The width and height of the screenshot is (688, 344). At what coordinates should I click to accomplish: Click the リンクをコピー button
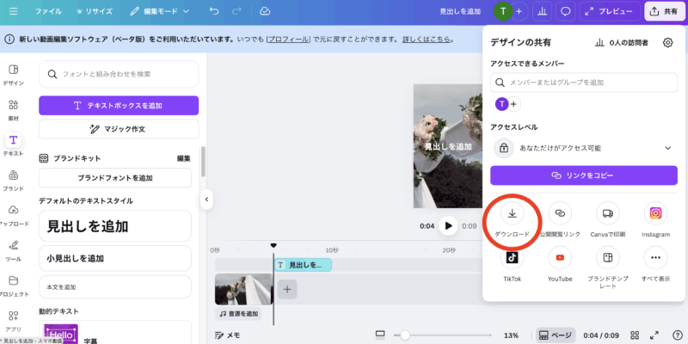click(x=584, y=175)
